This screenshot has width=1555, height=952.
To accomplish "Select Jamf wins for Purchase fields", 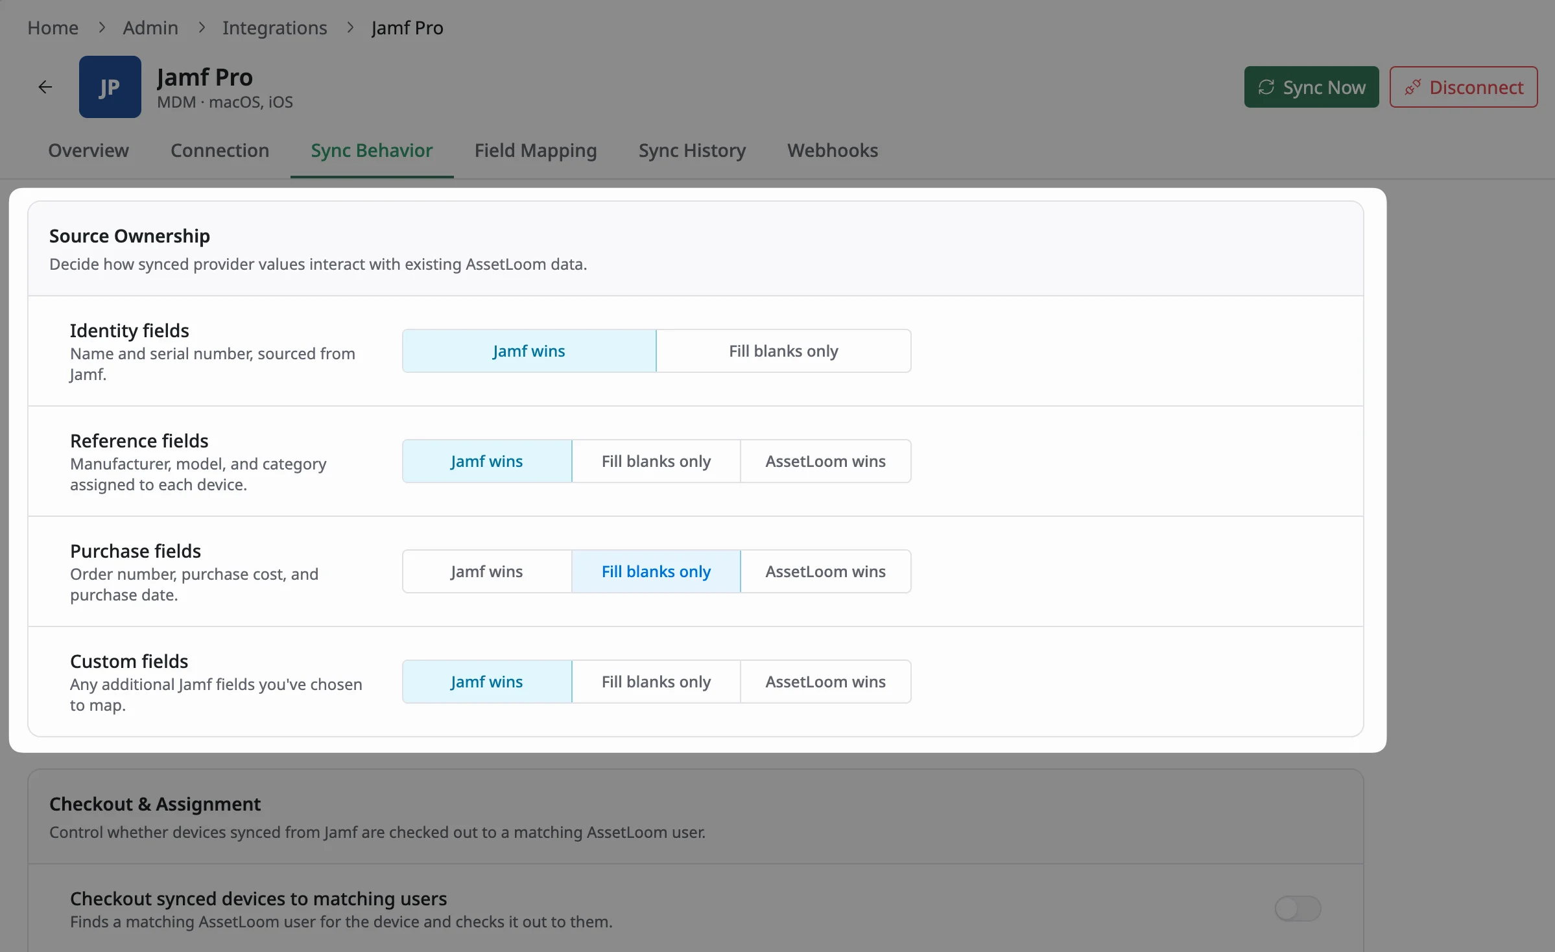I will click(x=487, y=571).
